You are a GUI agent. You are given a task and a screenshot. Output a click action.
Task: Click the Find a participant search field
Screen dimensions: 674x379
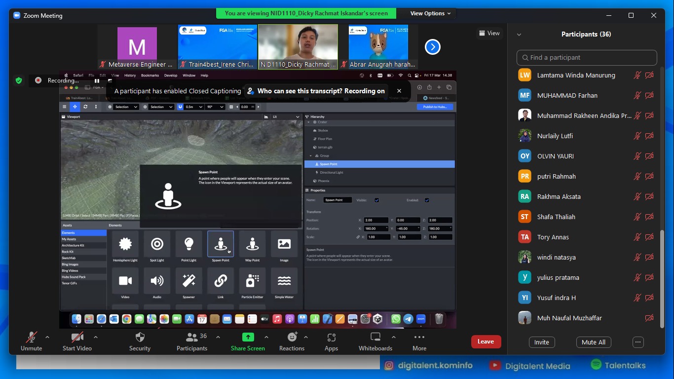click(587, 57)
